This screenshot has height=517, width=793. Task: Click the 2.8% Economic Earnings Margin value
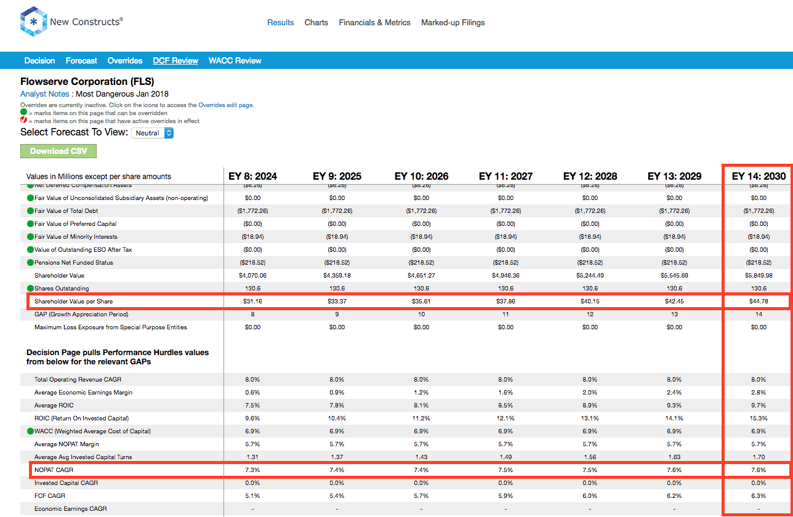tap(759, 393)
